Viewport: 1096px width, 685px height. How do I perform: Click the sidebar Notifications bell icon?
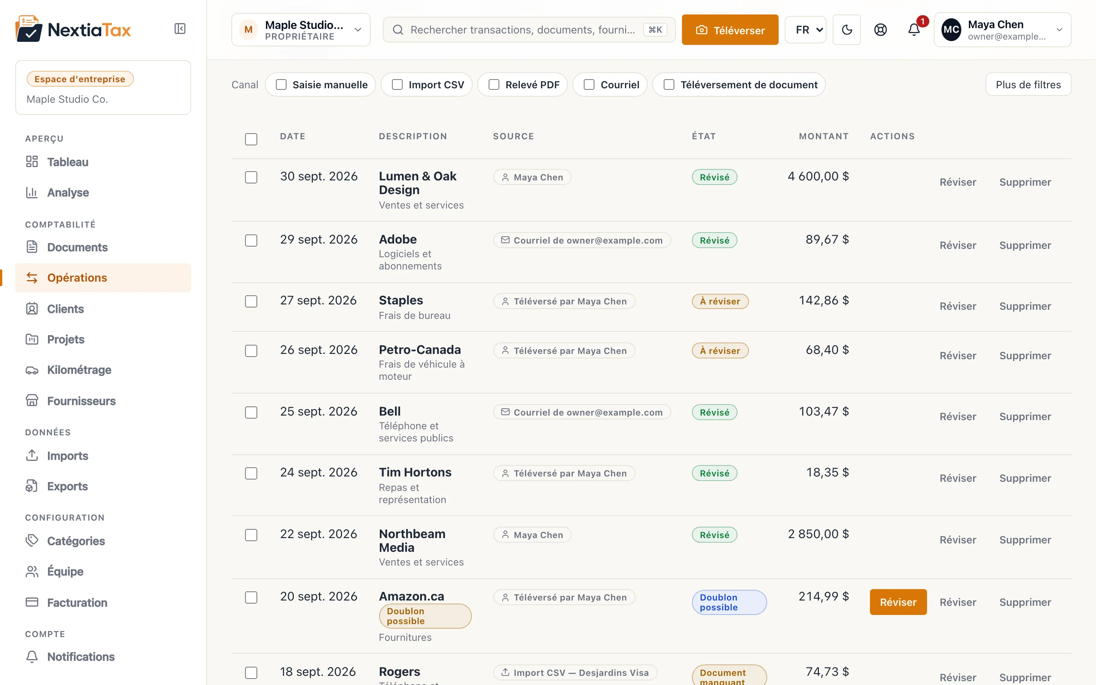click(32, 656)
